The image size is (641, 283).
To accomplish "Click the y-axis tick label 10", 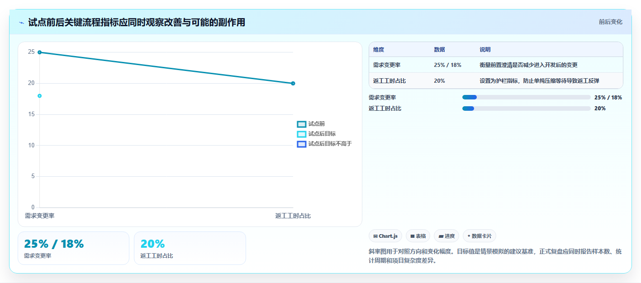I will tap(31, 145).
